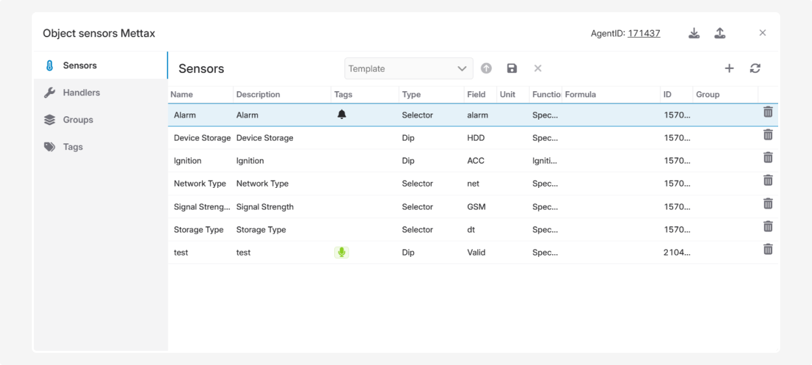The height and width of the screenshot is (365, 812).
Task: Delete the Alarm sensor row
Action: pos(768,112)
